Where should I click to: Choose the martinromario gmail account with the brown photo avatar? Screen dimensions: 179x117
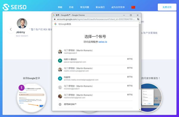pos(95,96)
